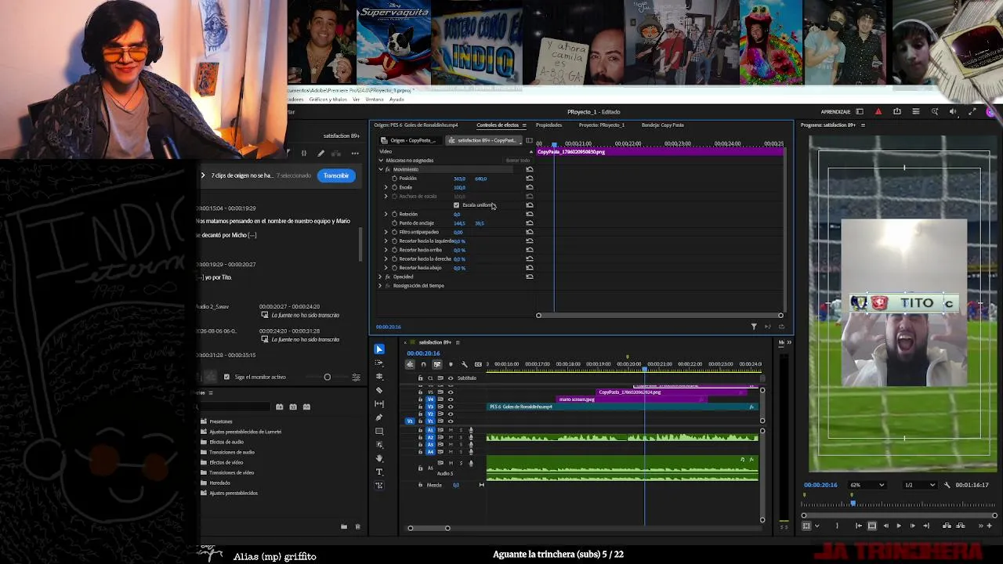The height and width of the screenshot is (564, 1003).
Task: Open timeline display settings wrench
Action: (464, 364)
